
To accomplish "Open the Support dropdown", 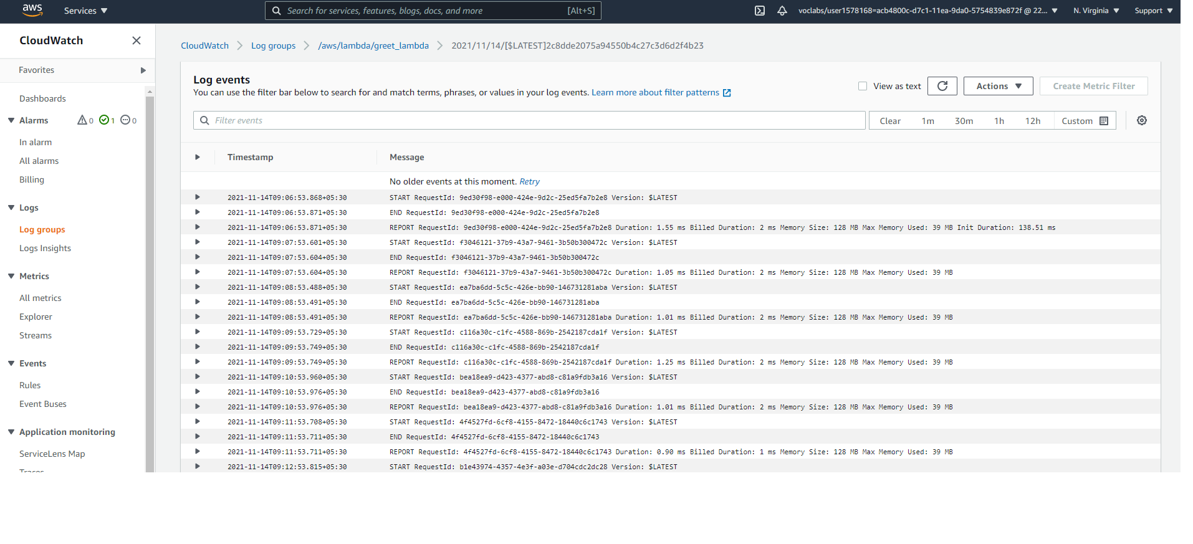I will pyautogui.click(x=1154, y=11).
